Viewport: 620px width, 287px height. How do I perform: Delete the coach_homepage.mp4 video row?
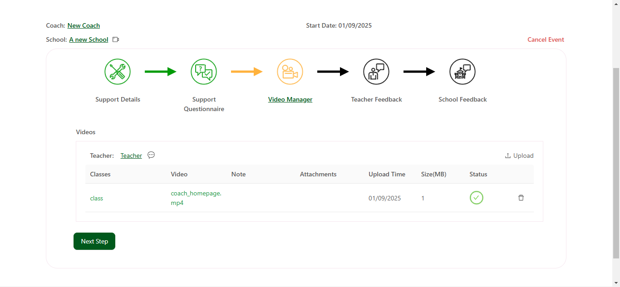(521, 198)
